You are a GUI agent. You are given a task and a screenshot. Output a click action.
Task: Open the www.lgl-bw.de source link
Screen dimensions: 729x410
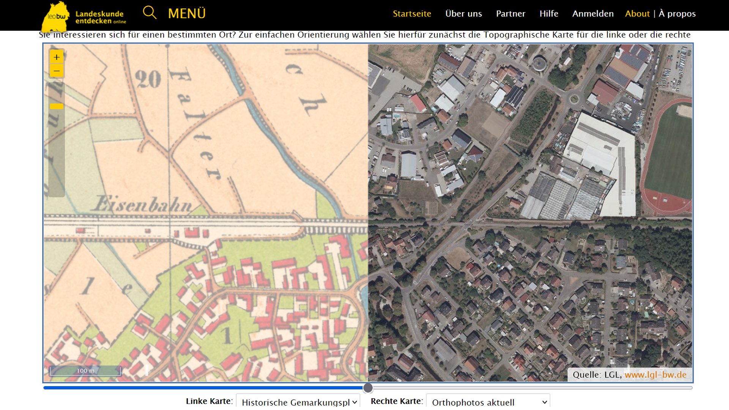pos(655,375)
